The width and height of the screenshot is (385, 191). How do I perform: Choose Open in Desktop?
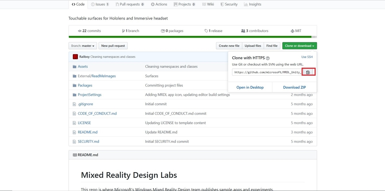[250, 87]
